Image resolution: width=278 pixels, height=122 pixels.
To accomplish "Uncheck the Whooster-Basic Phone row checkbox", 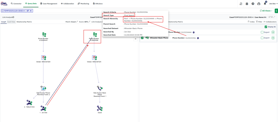I will click(142, 38).
